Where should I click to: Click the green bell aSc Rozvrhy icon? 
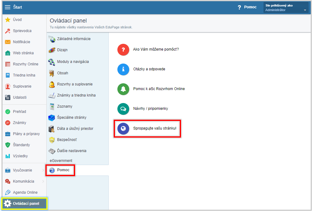click(x=123, y=89)
